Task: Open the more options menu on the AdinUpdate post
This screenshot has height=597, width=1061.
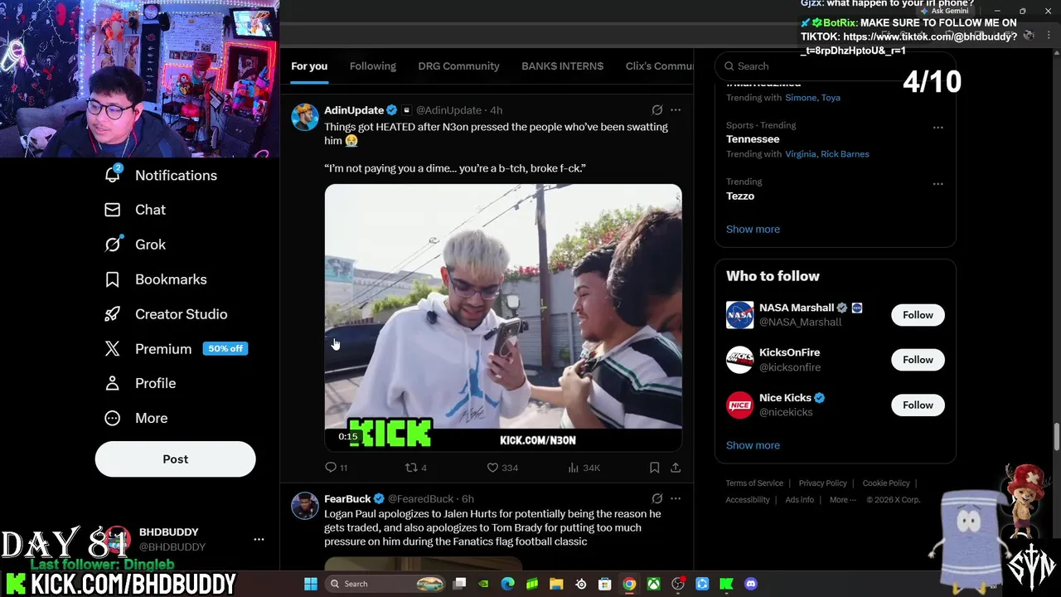Action: [x=676, y=110]
